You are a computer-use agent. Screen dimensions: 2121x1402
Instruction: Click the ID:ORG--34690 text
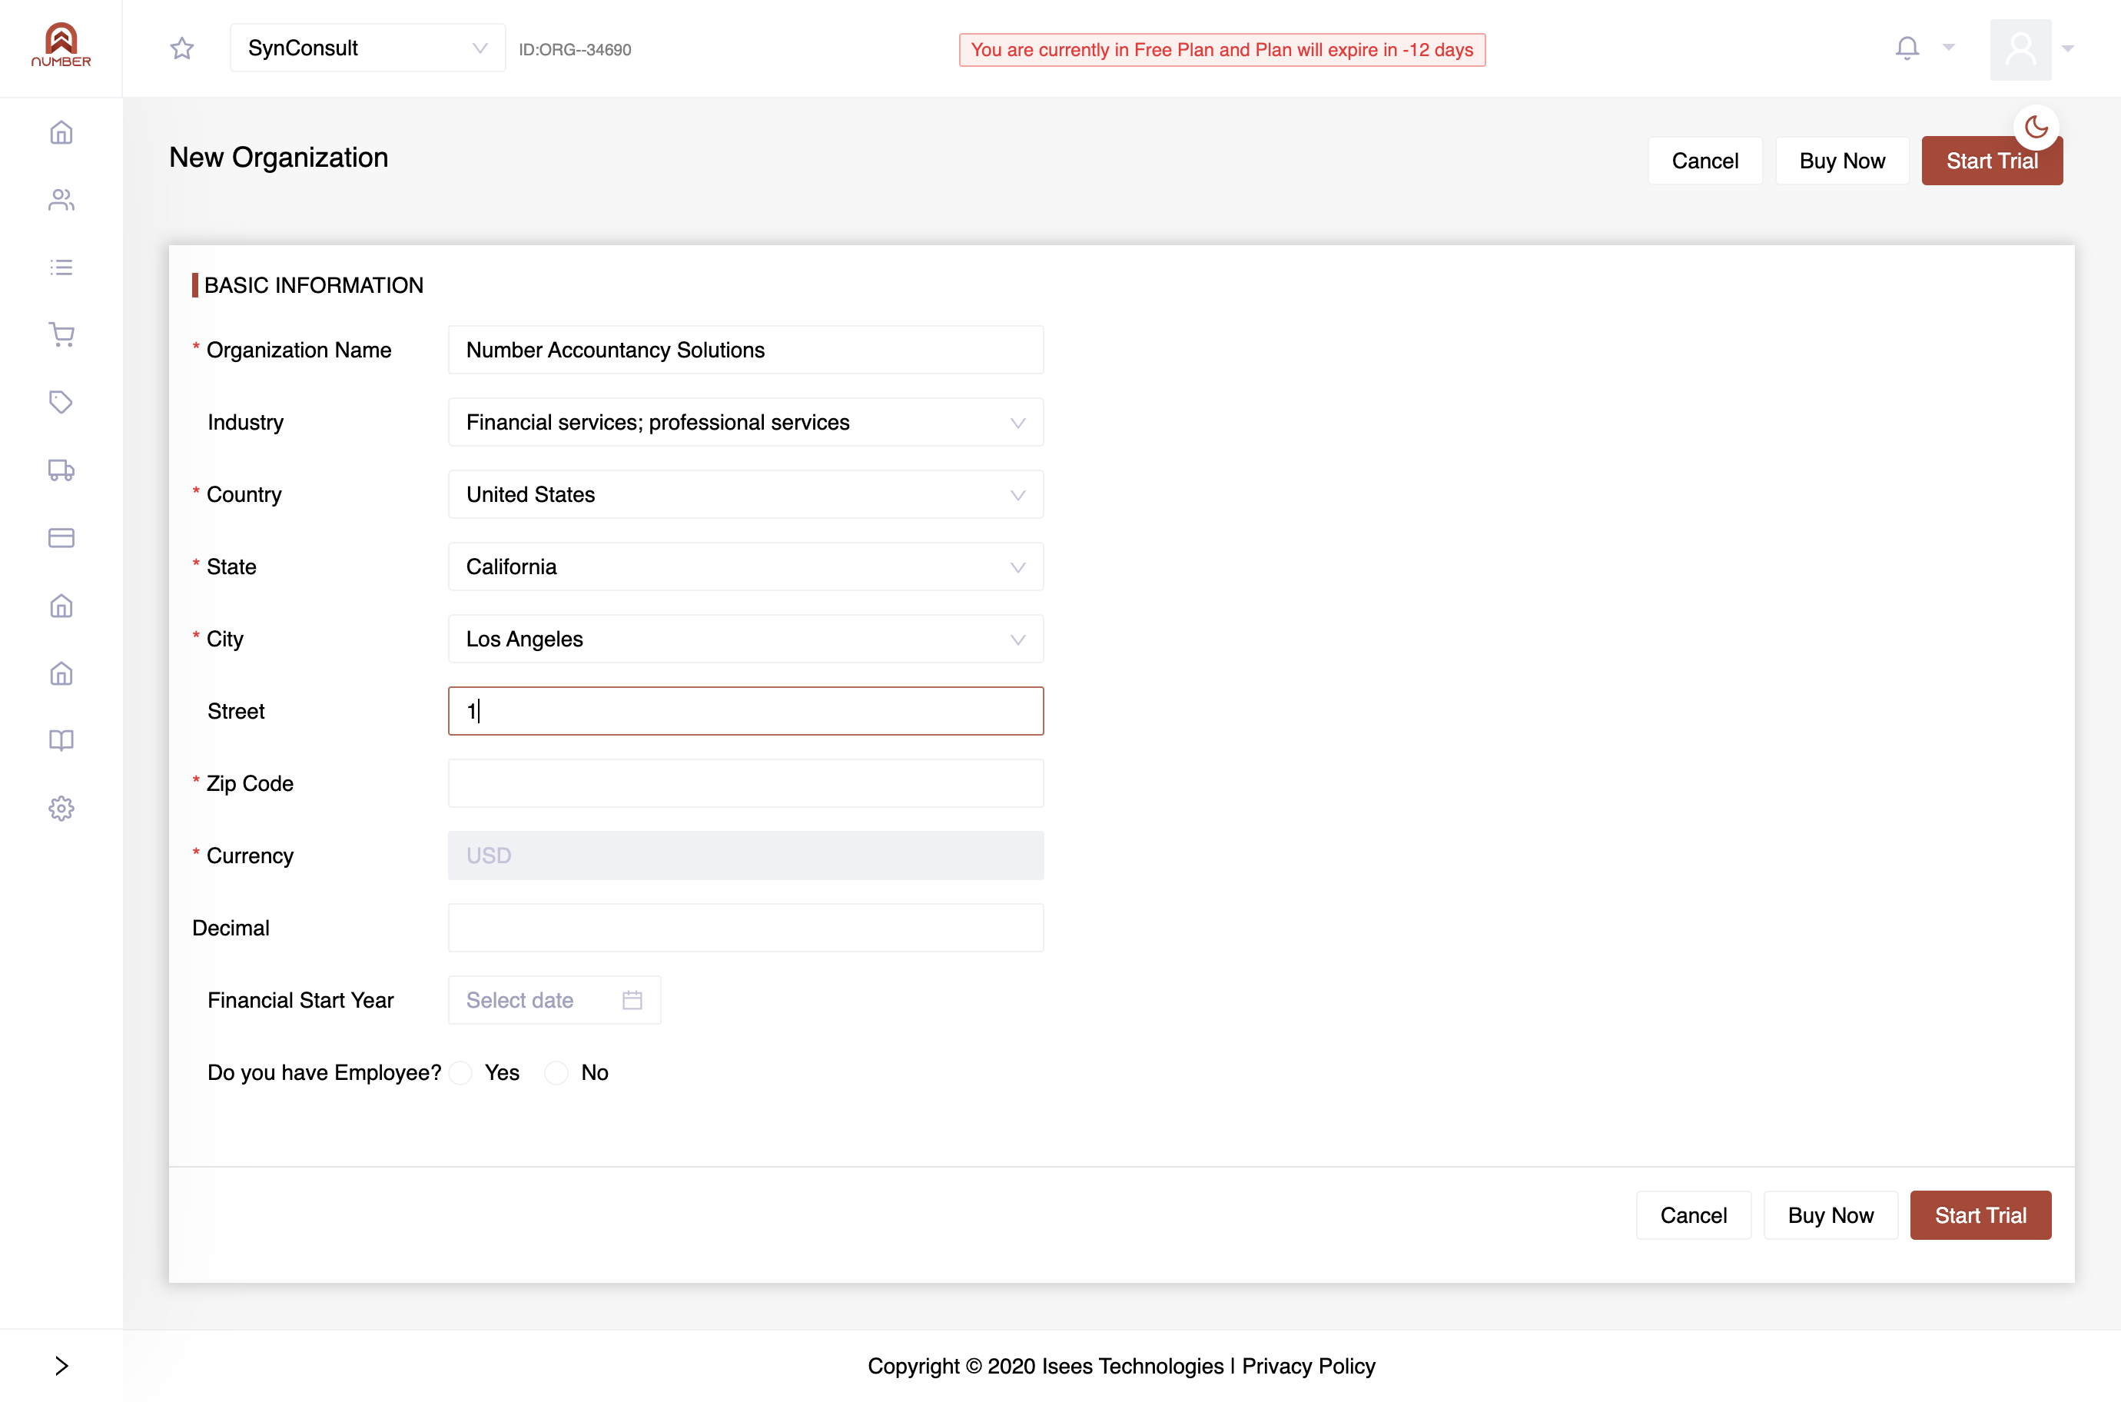click(x=575, y=49)
